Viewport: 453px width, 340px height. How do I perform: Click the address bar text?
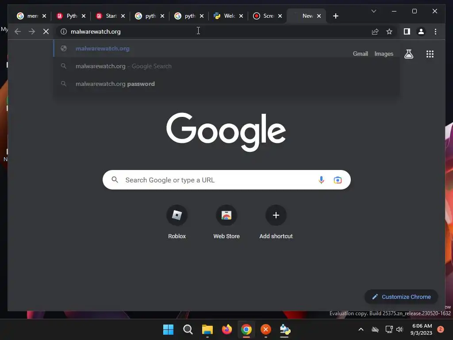pos(96,31)
